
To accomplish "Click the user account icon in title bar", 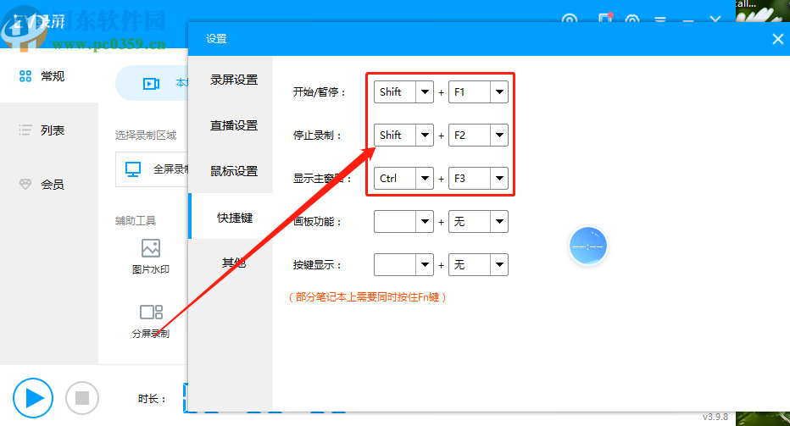I will [x=570, y=20].
